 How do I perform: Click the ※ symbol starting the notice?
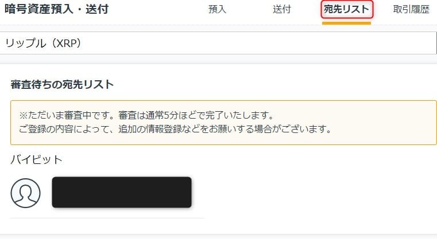coord(23,115)
